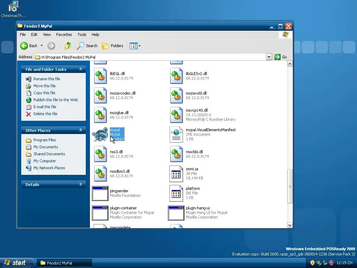Screen dimensions: 357x268
Task: Select the mypal raccoon application icon
Action: click(x=100, y=134)
